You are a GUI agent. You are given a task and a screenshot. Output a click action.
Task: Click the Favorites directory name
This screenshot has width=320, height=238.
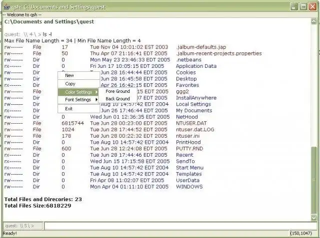click(187, 85)
